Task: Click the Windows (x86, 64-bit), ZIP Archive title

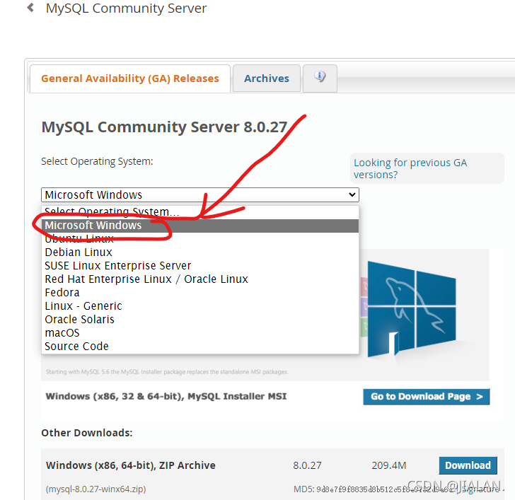Action: [x=131, y=465]
